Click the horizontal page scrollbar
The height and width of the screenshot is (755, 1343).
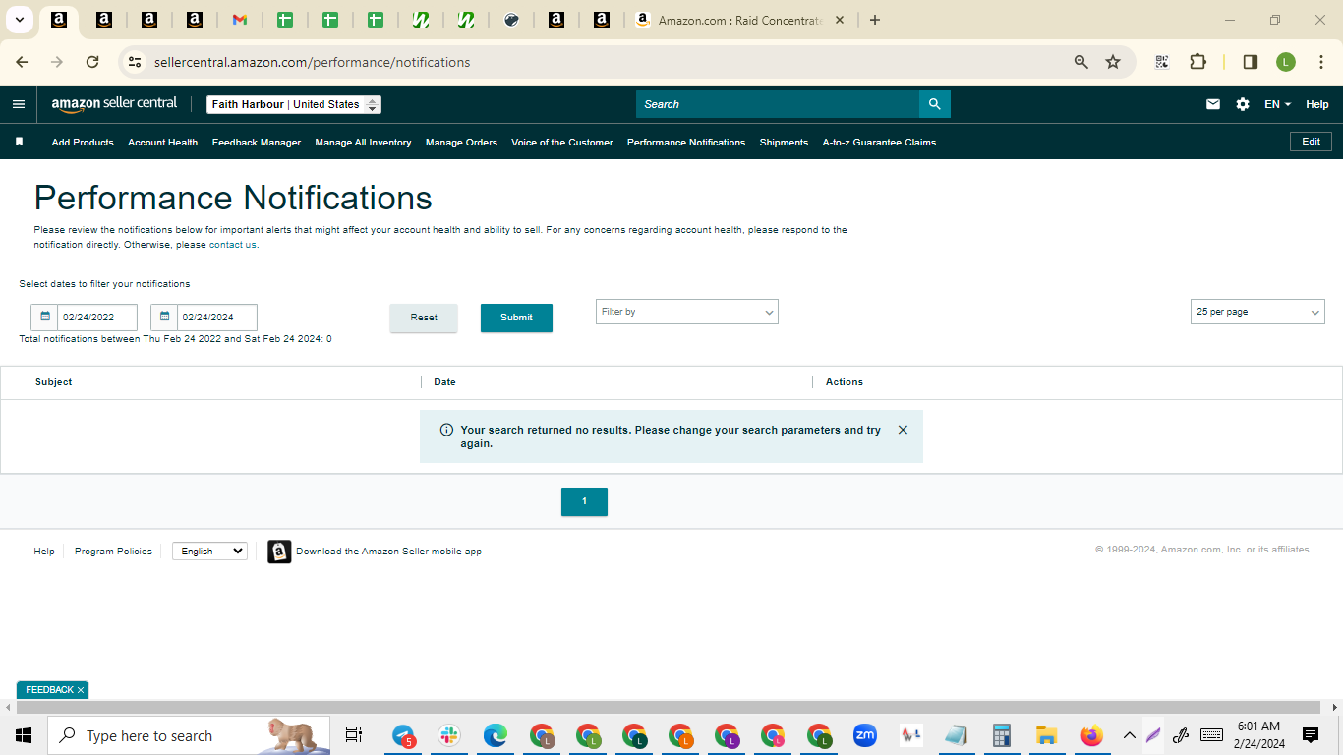pyautogui.click(x=669, y=708)
